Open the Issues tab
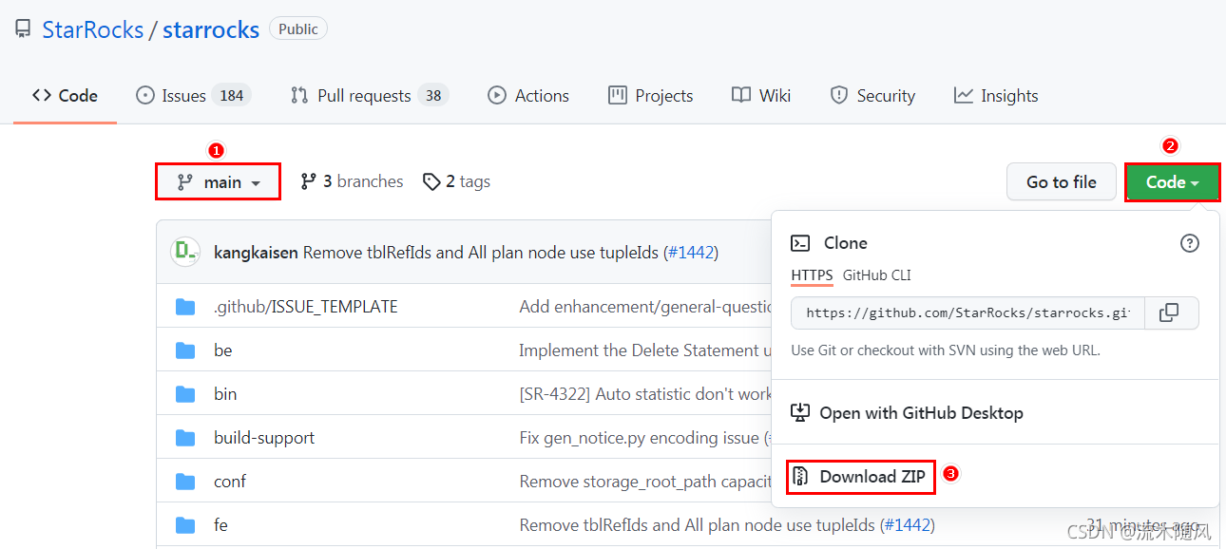The height and width of the screenshot is (549, 1226). 194,96
